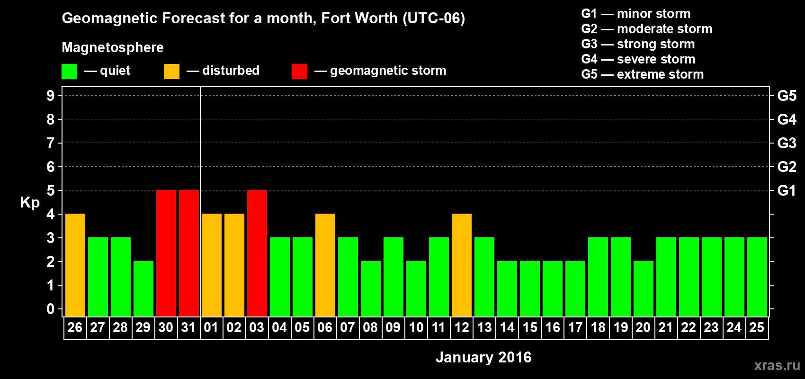Click the 'G5 — extreme storm' legend line

[643, 74]
